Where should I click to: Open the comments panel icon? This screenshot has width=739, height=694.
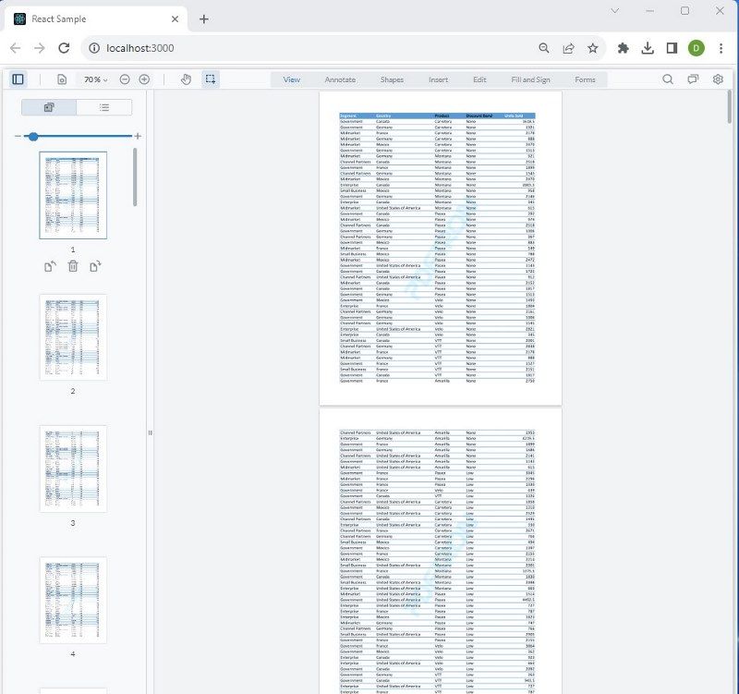693,79
